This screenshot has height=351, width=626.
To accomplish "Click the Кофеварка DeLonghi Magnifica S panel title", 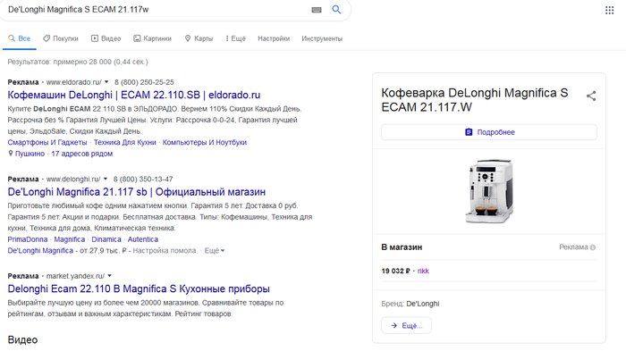I will click(x=474, y=100).
